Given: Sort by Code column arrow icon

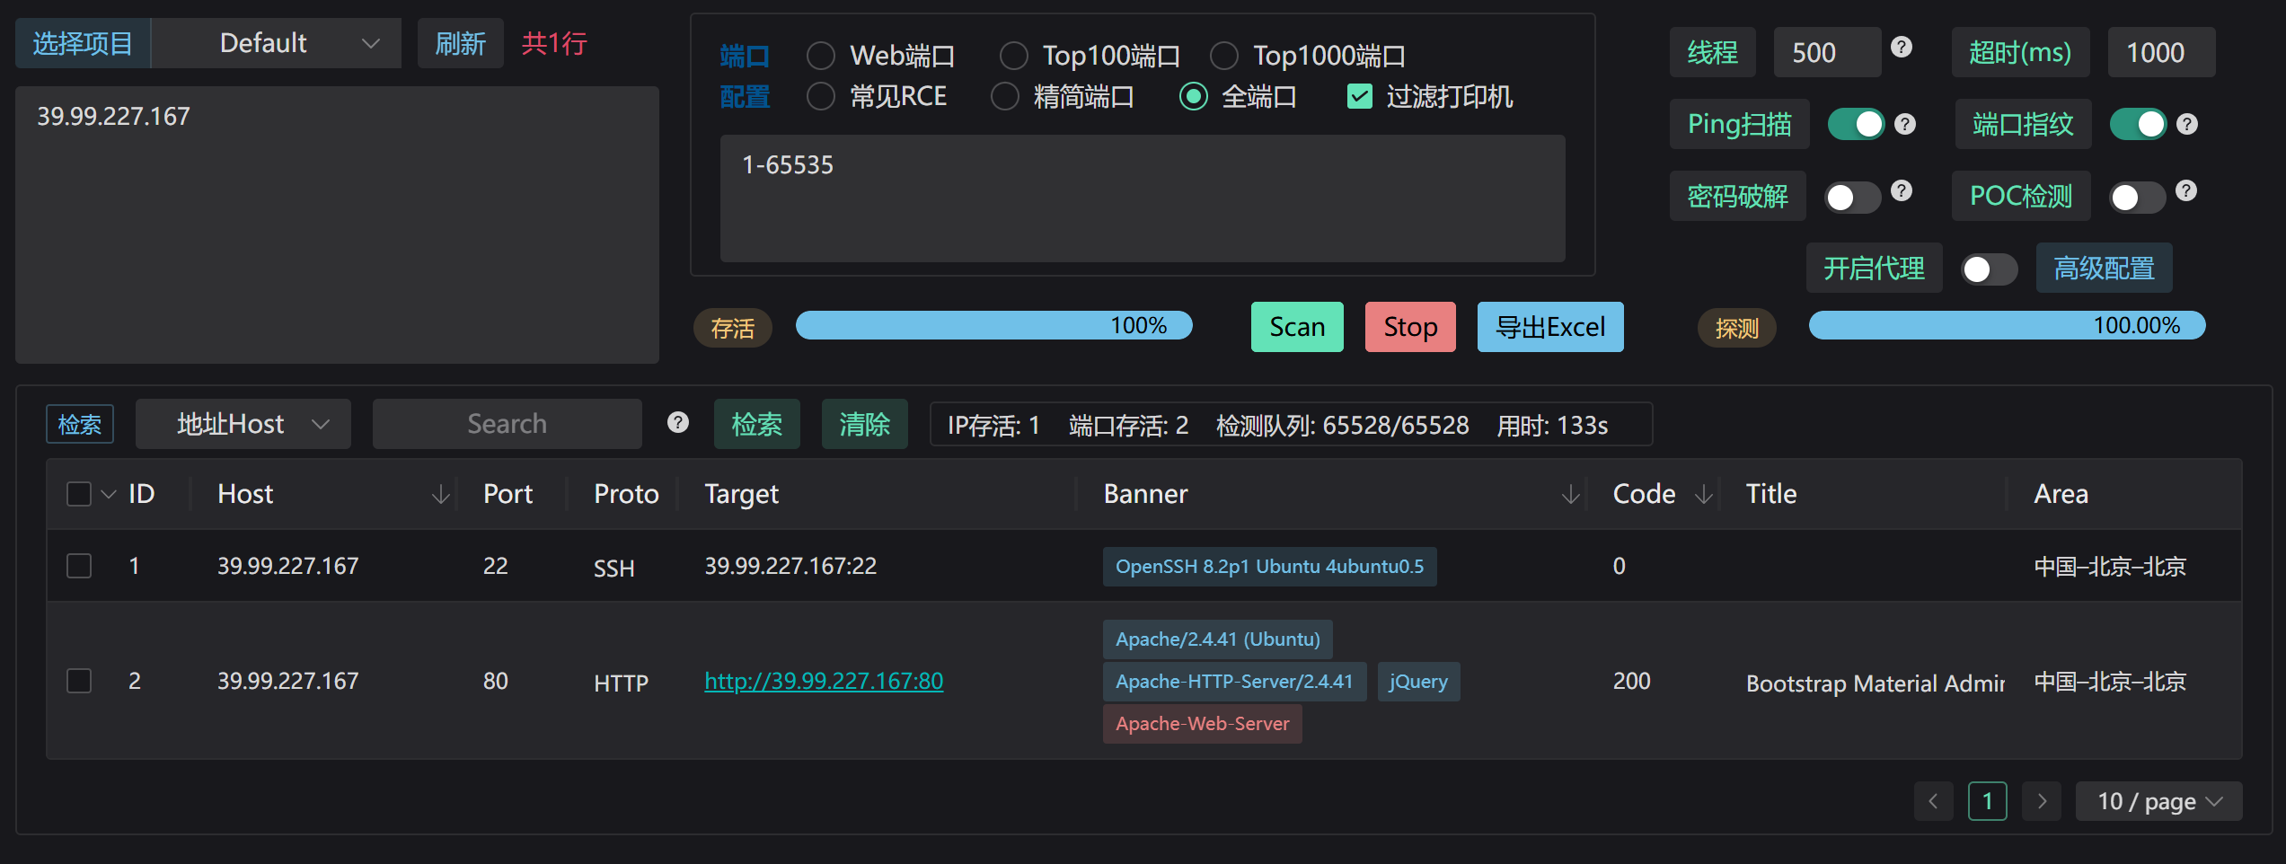Looking at the screenshot, I should [1703, 494].
